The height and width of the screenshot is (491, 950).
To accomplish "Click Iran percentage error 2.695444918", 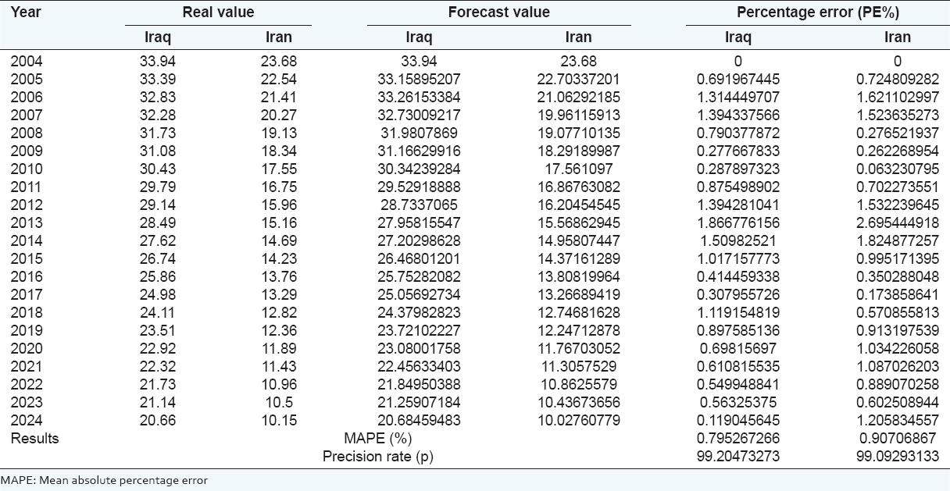I will point(898,222).
